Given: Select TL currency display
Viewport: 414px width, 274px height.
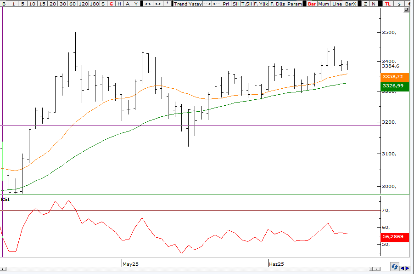Looking at the screenshot, I should (387, 4).
